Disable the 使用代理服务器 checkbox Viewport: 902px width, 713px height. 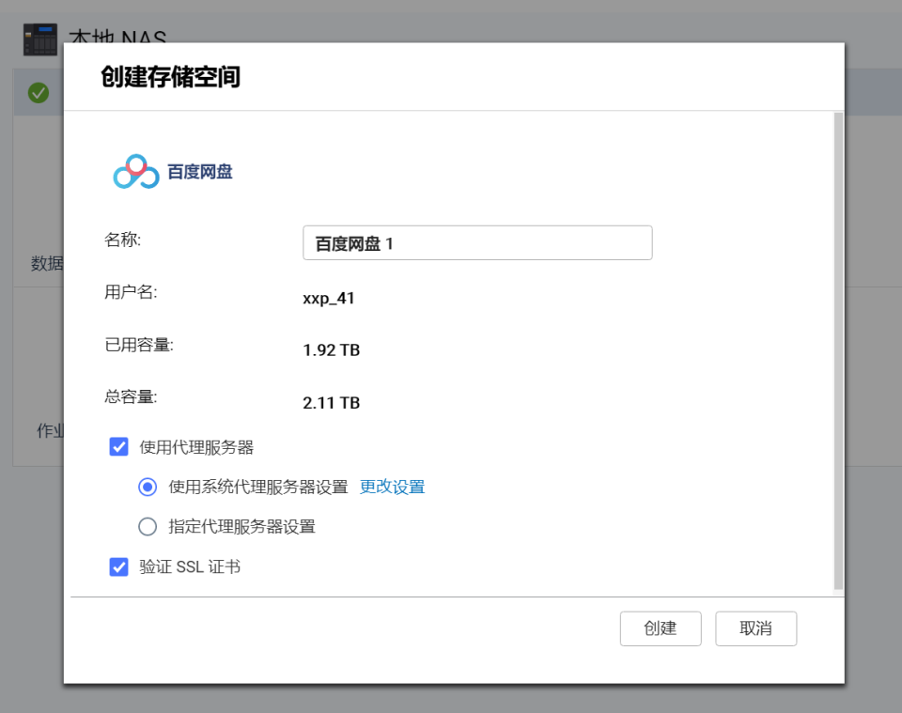coord(118,446)
